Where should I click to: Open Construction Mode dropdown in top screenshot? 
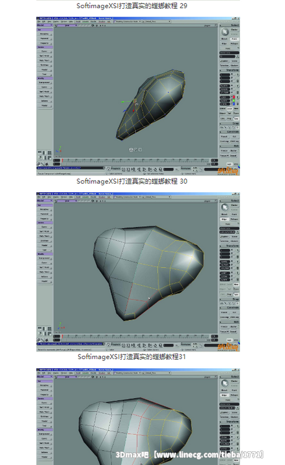[128, 22]
